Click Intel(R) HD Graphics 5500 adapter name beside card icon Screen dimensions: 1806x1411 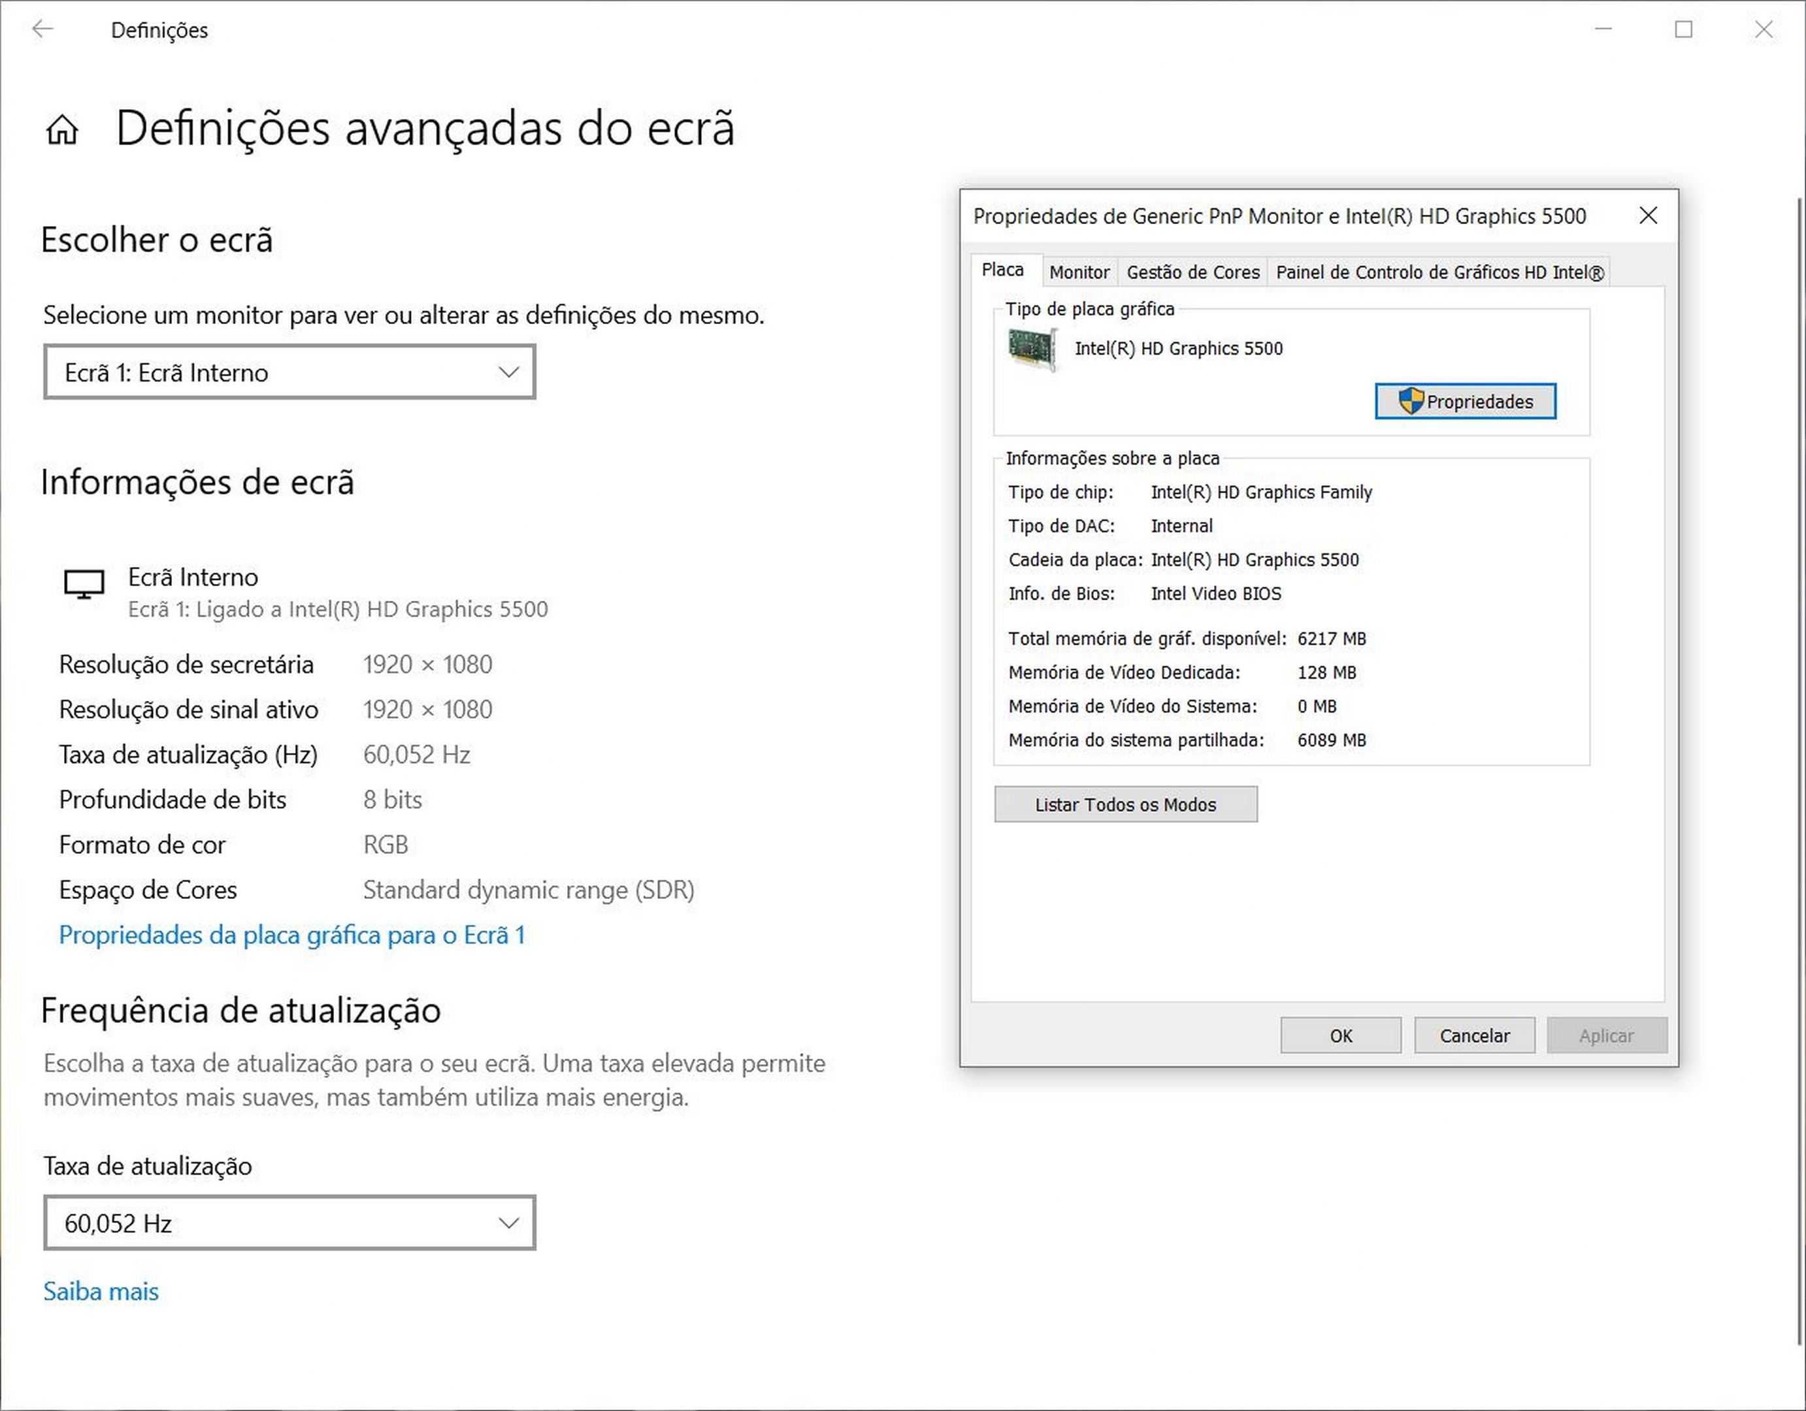[x=1178, y=348]
